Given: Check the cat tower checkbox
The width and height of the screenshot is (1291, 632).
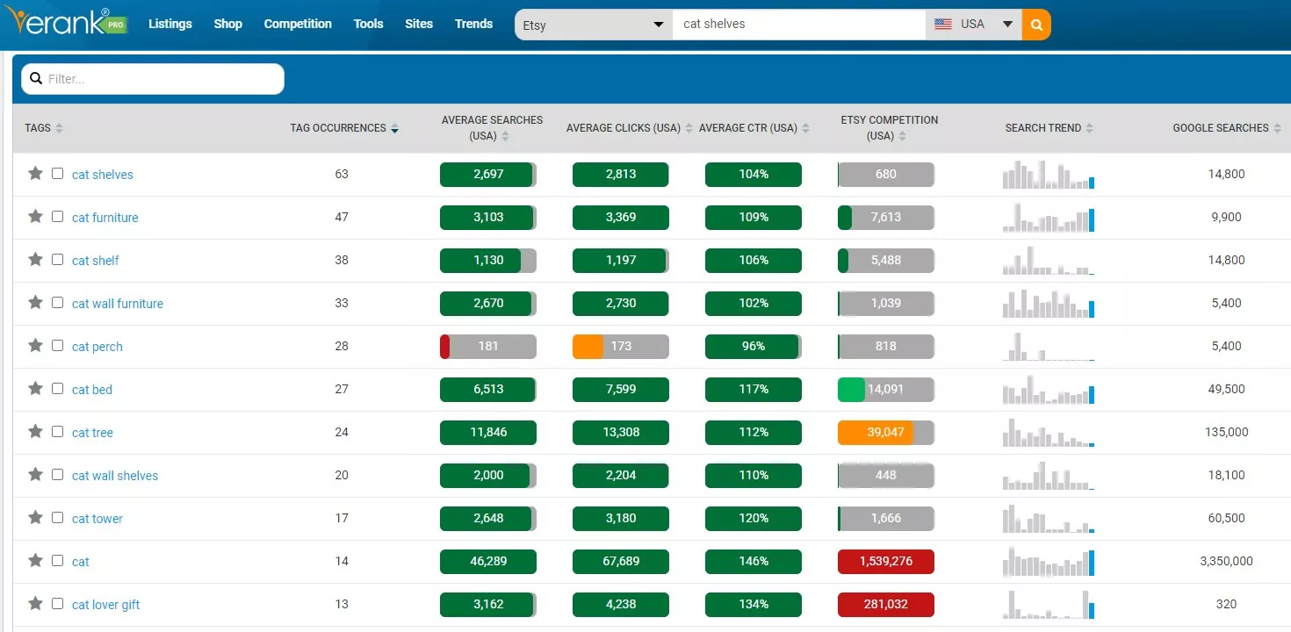Looking at the screenshot, I should tap(57, 518).
